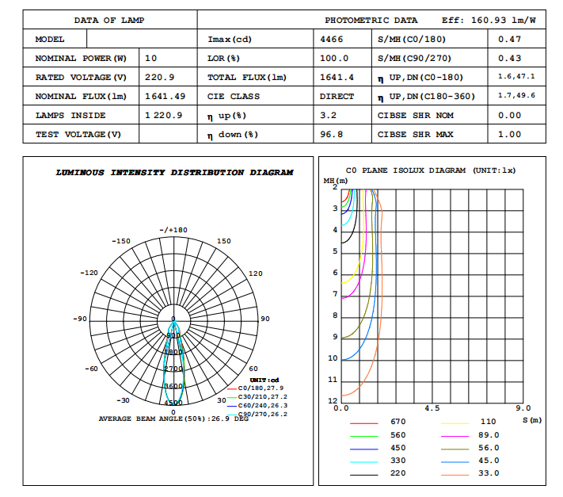
Task: Click the -150 polar angle label
Action: 121,241
